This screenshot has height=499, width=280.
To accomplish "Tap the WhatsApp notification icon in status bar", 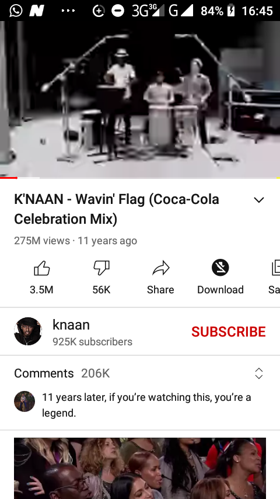I will (x=16, y=11).
